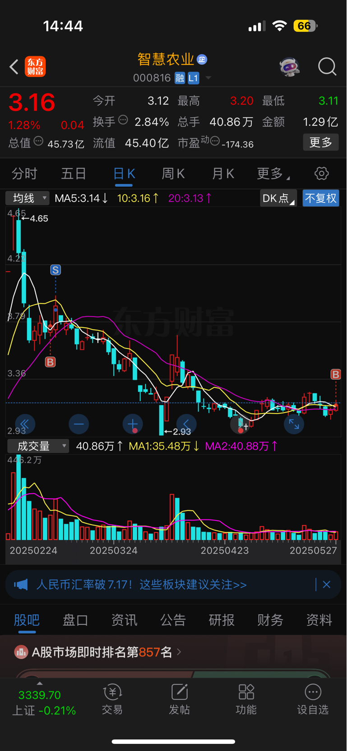Tap 4.65 high price annotation
This screenshot has width=347, height=751.
[x=35, y=218]
